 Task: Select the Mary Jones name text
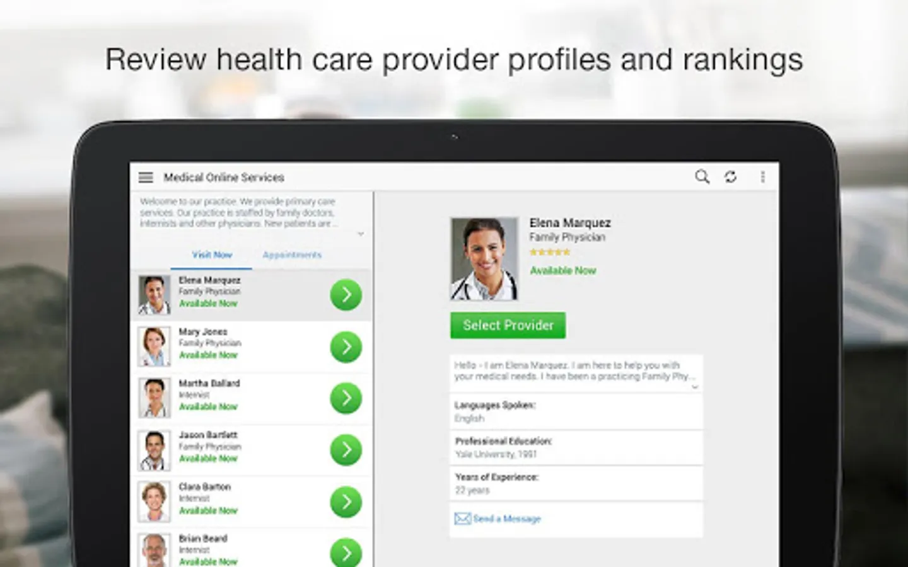point(202,331)
